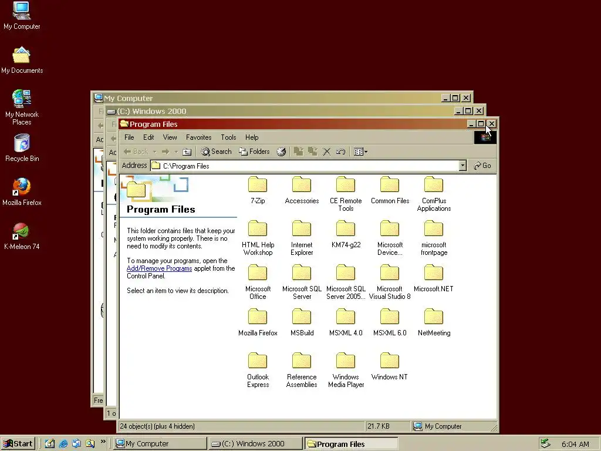Select the Microsoft Office folder
The image size is (601, 451).
258,282
